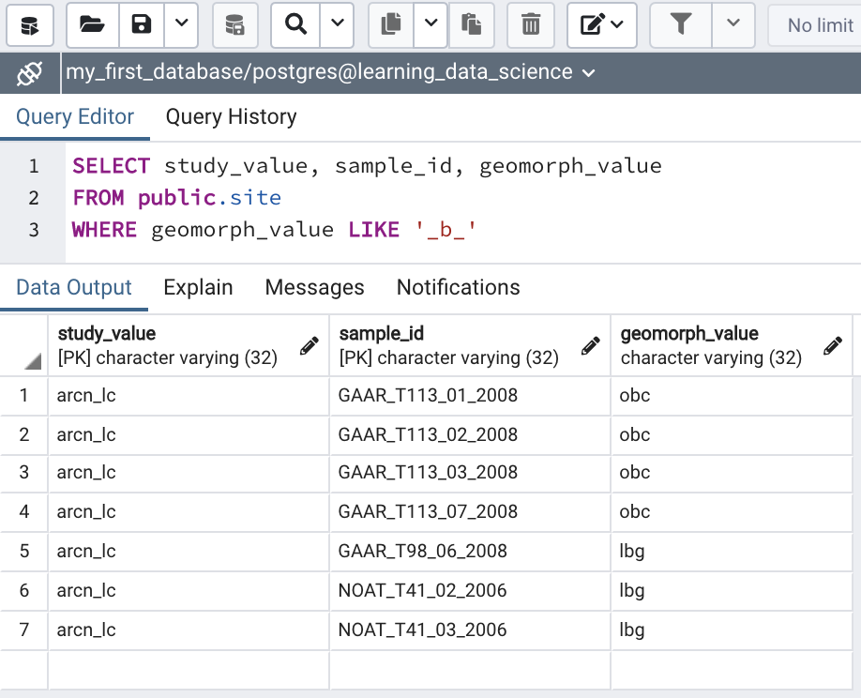Open the No limit rows dropdown

click(814, 25)
